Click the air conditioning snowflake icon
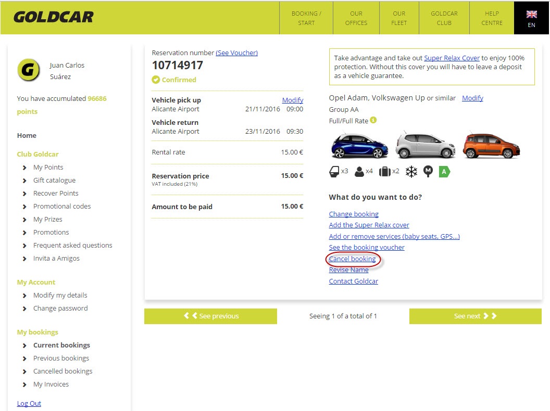The width and height of the screenshot is (550, 411). [x=411, y=172]
